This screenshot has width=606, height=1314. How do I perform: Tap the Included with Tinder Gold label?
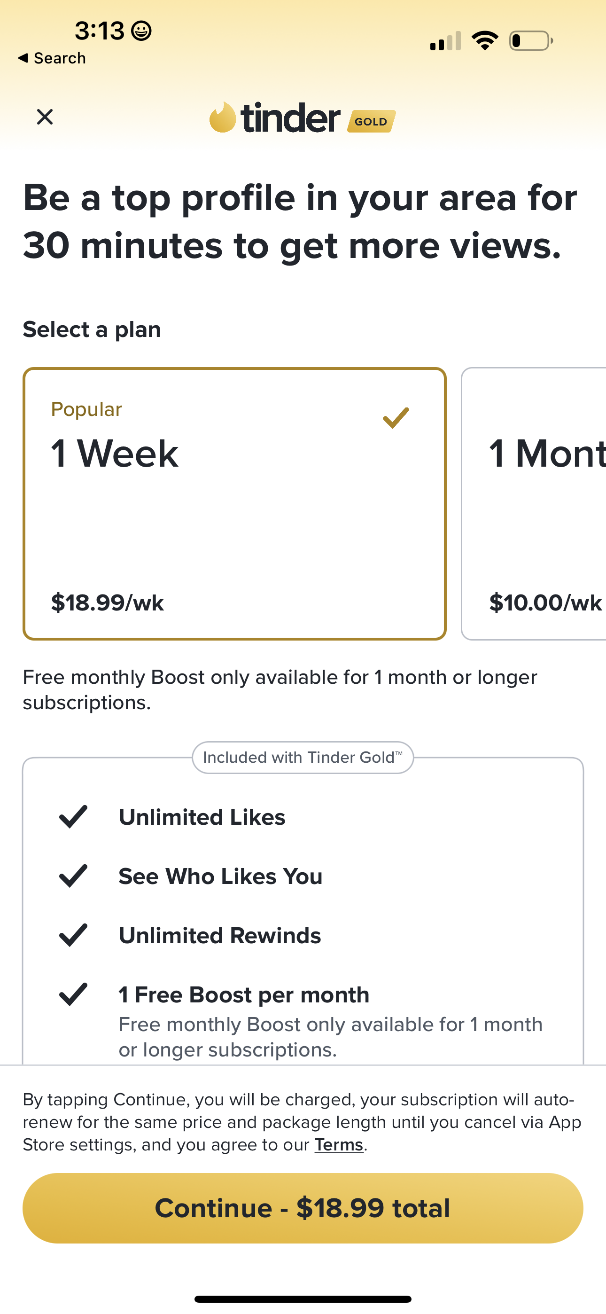[x=303, y=758]
